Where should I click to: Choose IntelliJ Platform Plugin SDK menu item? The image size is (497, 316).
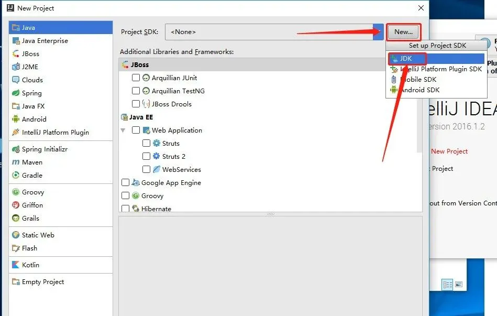pyautogui.click(x=436, y=69)
